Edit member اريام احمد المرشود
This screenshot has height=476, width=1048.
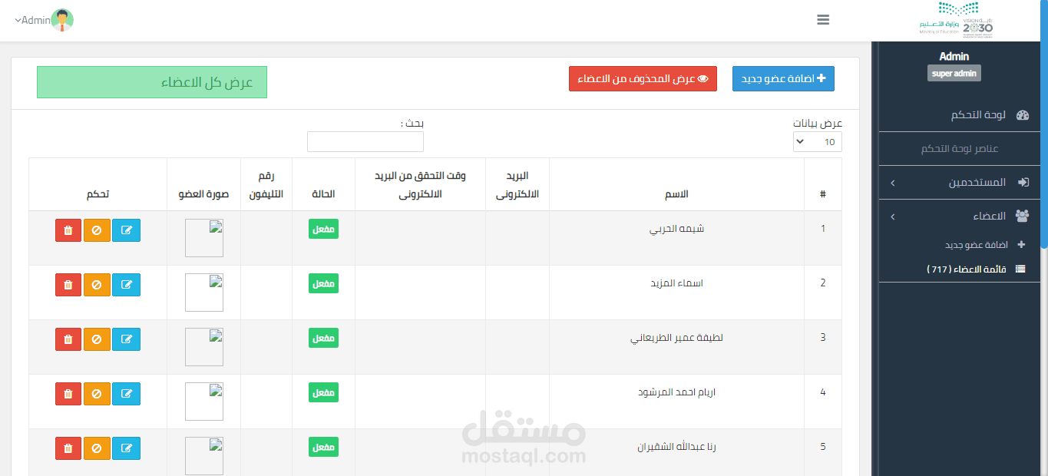click(x=126, y=394)
